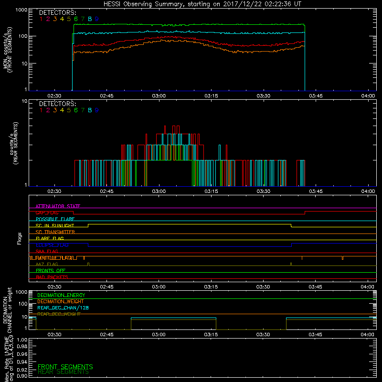Click the BAD_PACKETS flag label
The height and width of the screenshot is (382, 382).
point(52,277)
